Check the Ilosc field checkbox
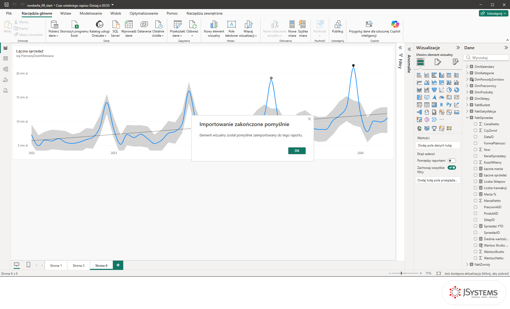 475,149
